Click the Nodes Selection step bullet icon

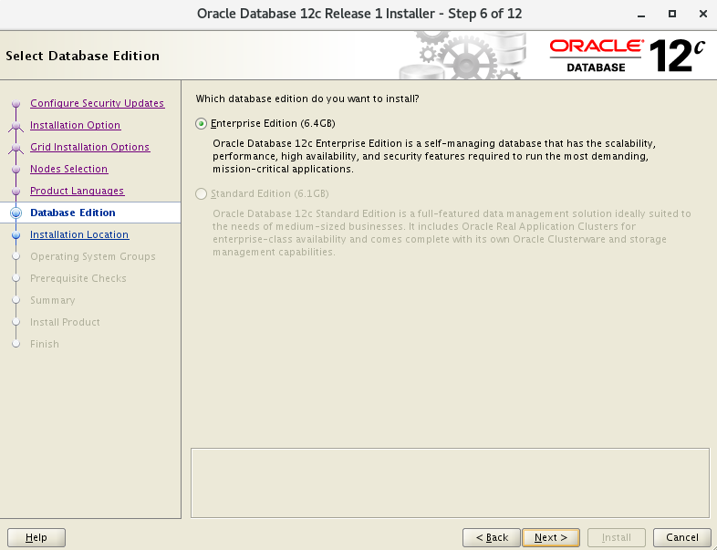(x=16, y=170)
